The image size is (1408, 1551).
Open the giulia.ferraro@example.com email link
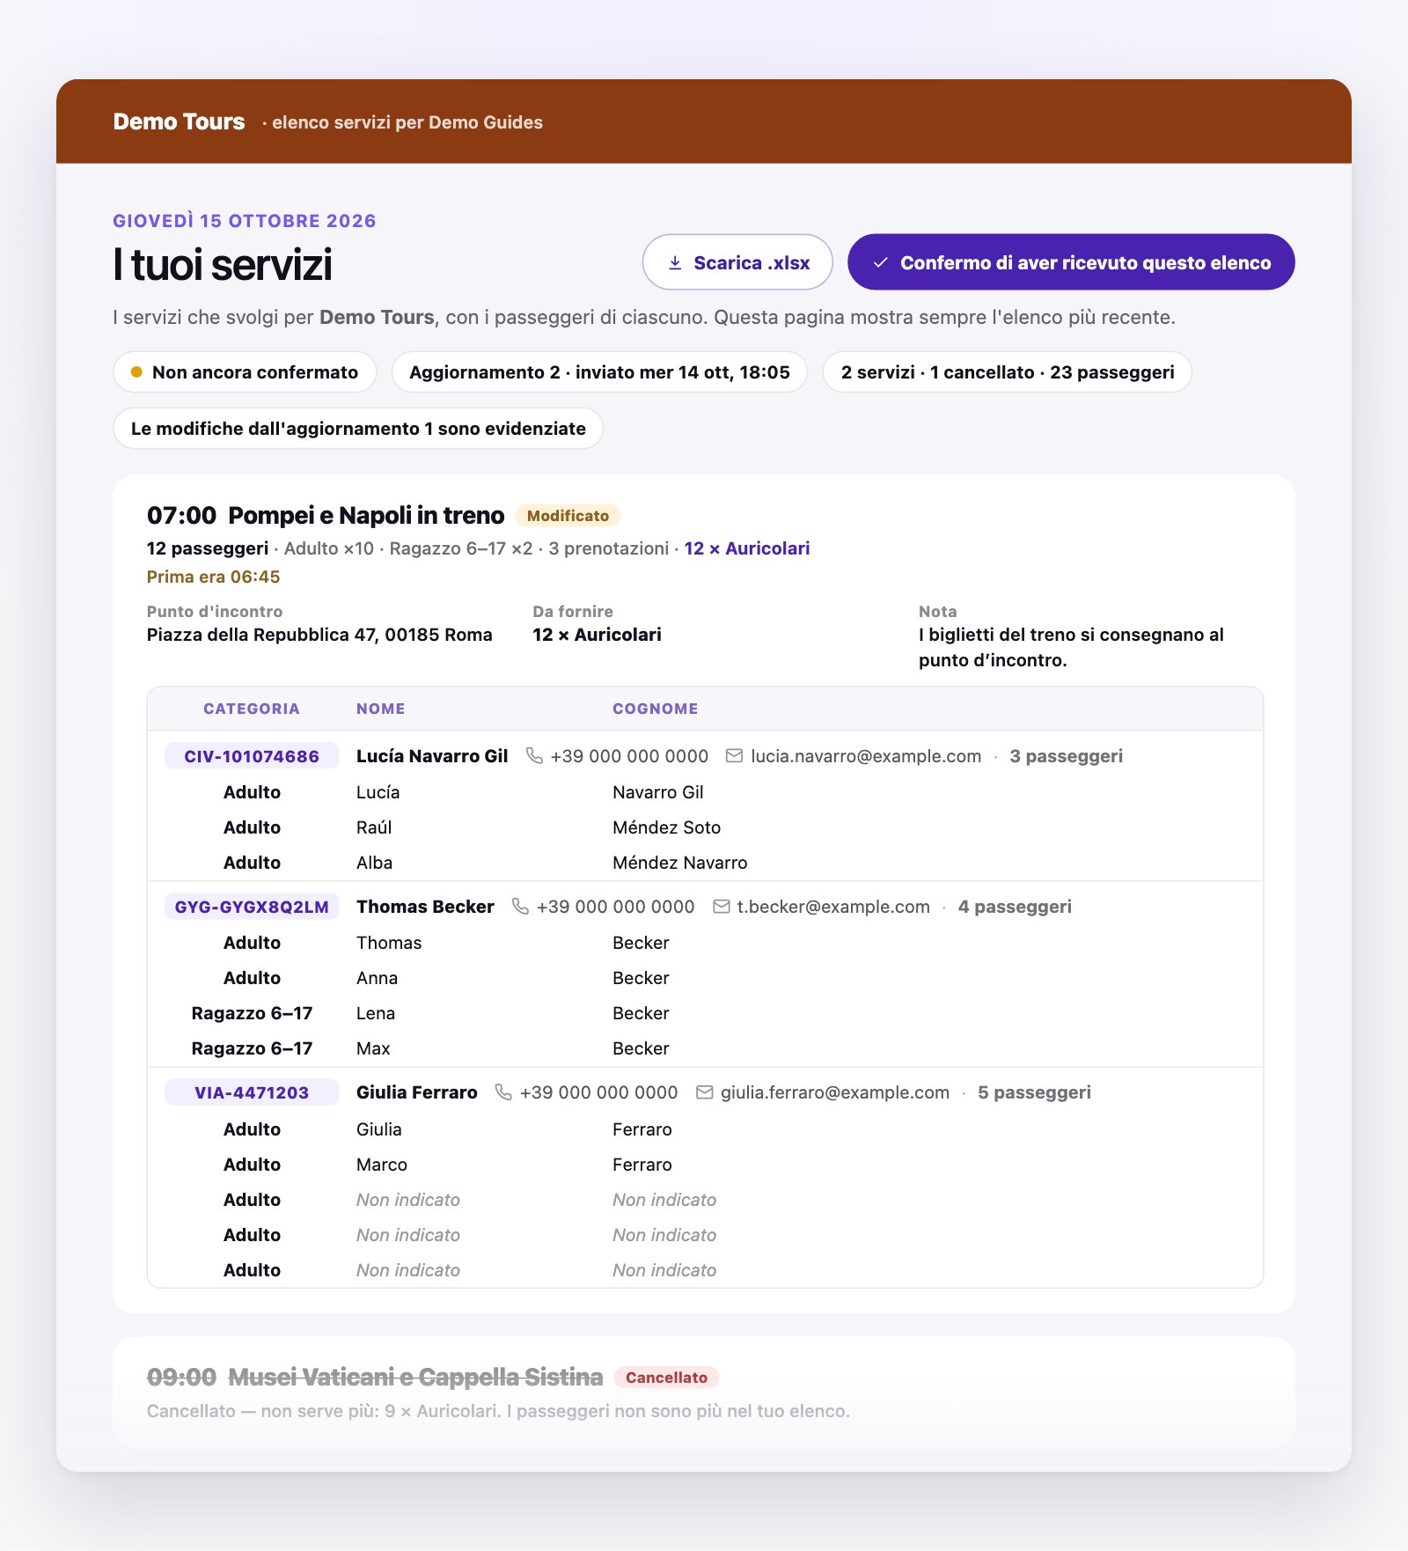(x=835, y=1092)
